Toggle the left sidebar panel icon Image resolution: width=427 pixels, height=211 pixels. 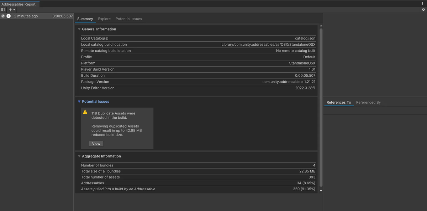(x=3, y=10)
